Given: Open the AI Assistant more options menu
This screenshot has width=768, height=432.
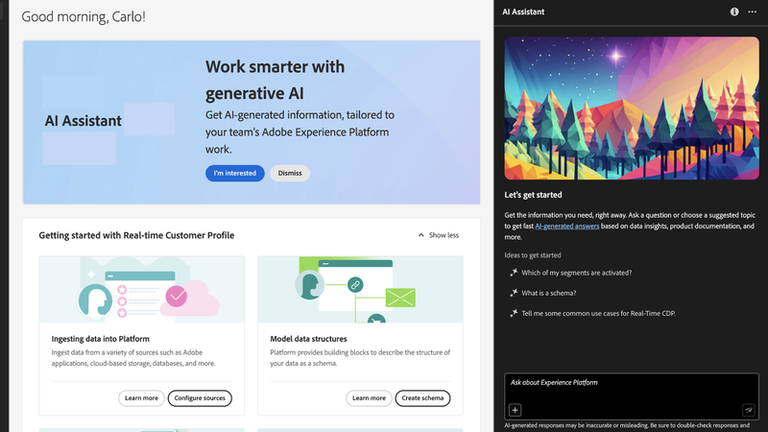Looking at the screenshot, I should pyautogui.click(x=753, y=12).
